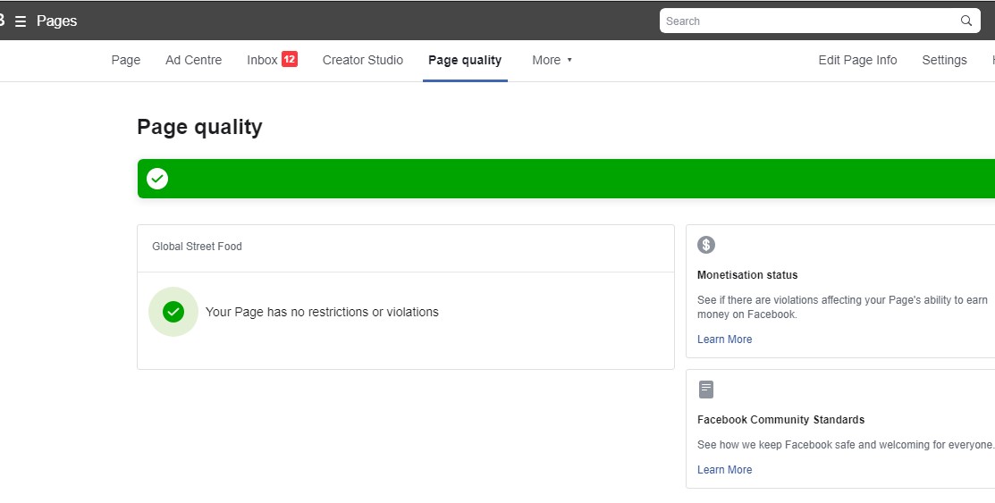Click 'Your Page has no restrictions or violations'
Viewport: 995px width, 503px height.
click(322, 312)
